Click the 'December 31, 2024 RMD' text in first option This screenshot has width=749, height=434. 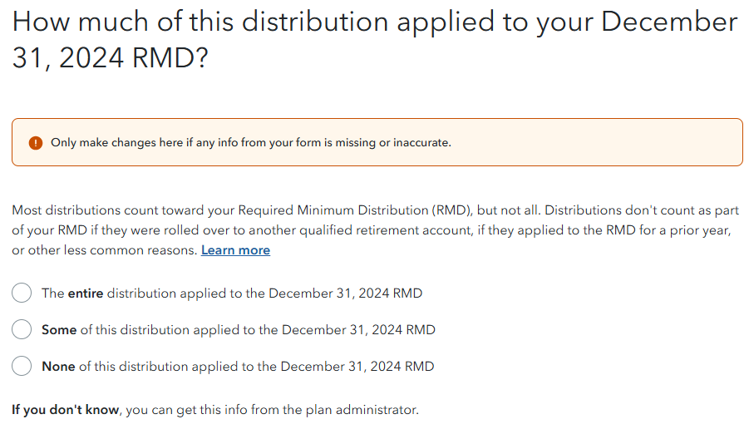(345, 293)
